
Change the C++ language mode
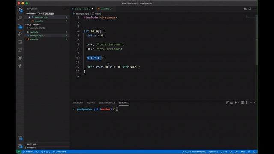click(x=236, y=151)
